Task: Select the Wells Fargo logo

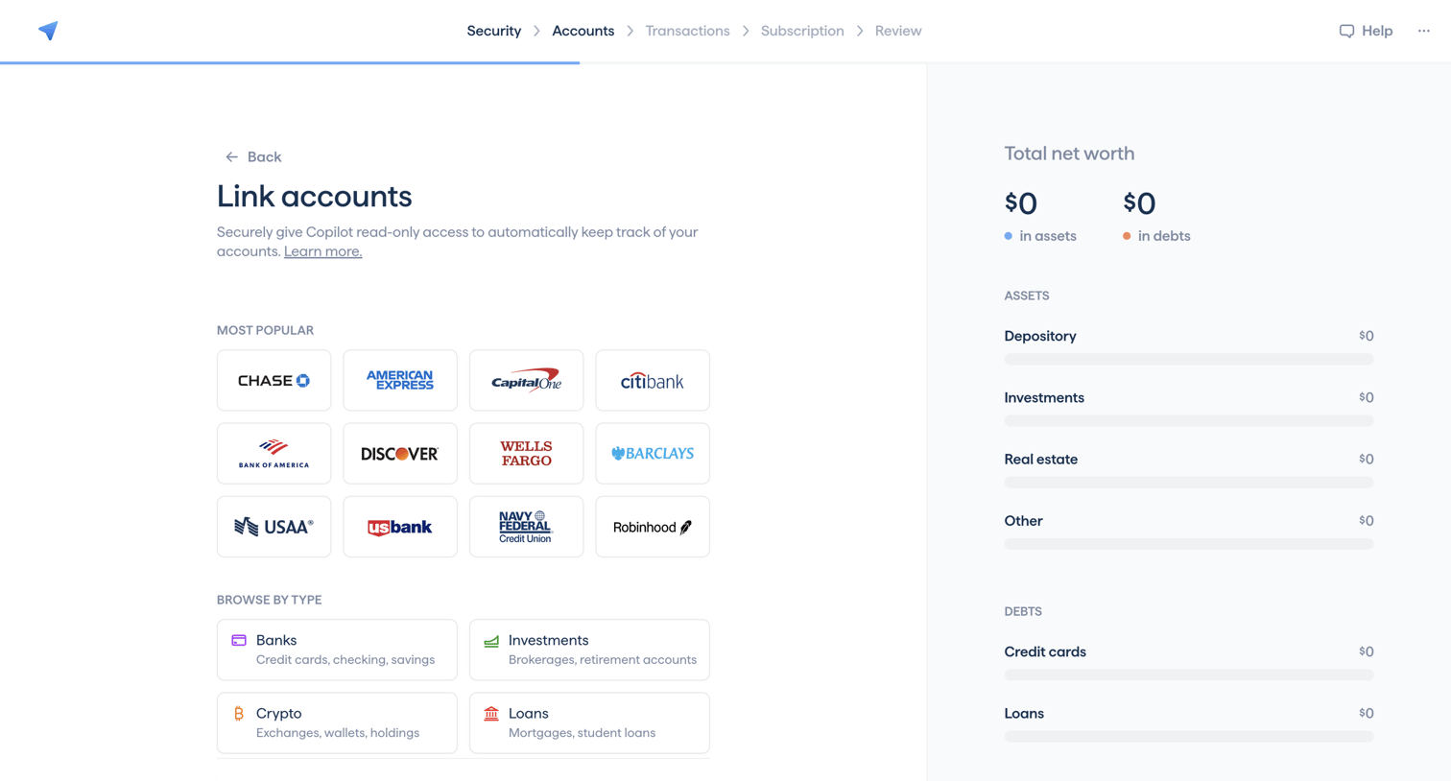Action: 526,454
